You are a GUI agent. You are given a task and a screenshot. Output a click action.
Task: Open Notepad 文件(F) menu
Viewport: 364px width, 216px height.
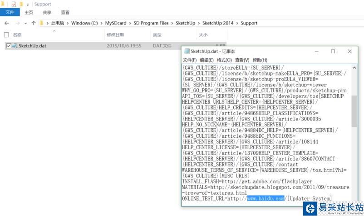(190, 60)
